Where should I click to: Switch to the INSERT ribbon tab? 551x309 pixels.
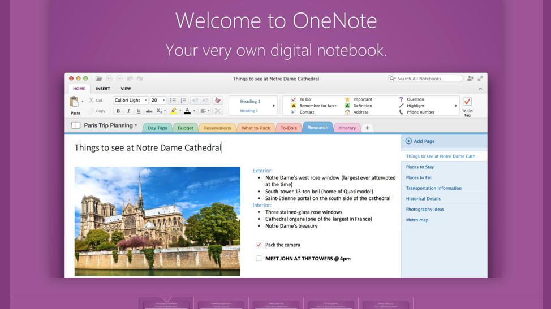pyautogui.click(x=103, y=89)
